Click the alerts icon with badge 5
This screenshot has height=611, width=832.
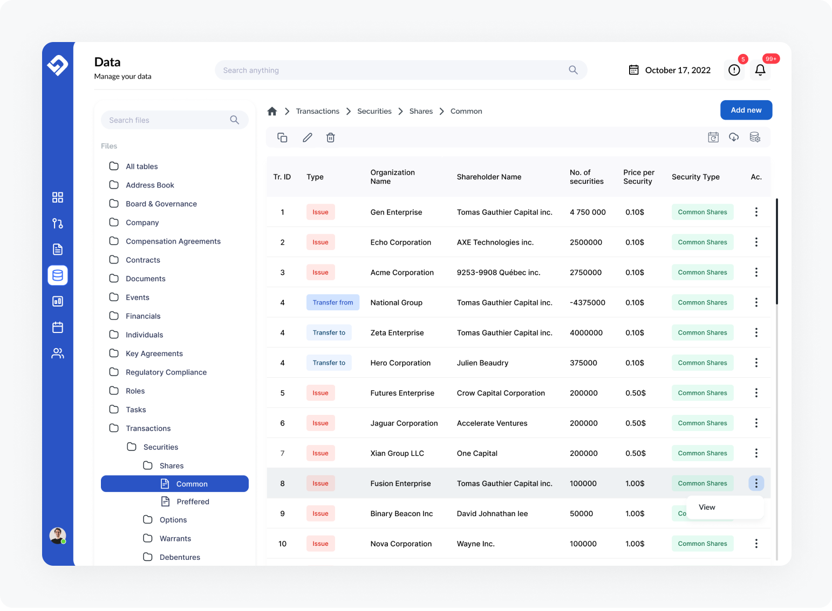pos(734,70)
